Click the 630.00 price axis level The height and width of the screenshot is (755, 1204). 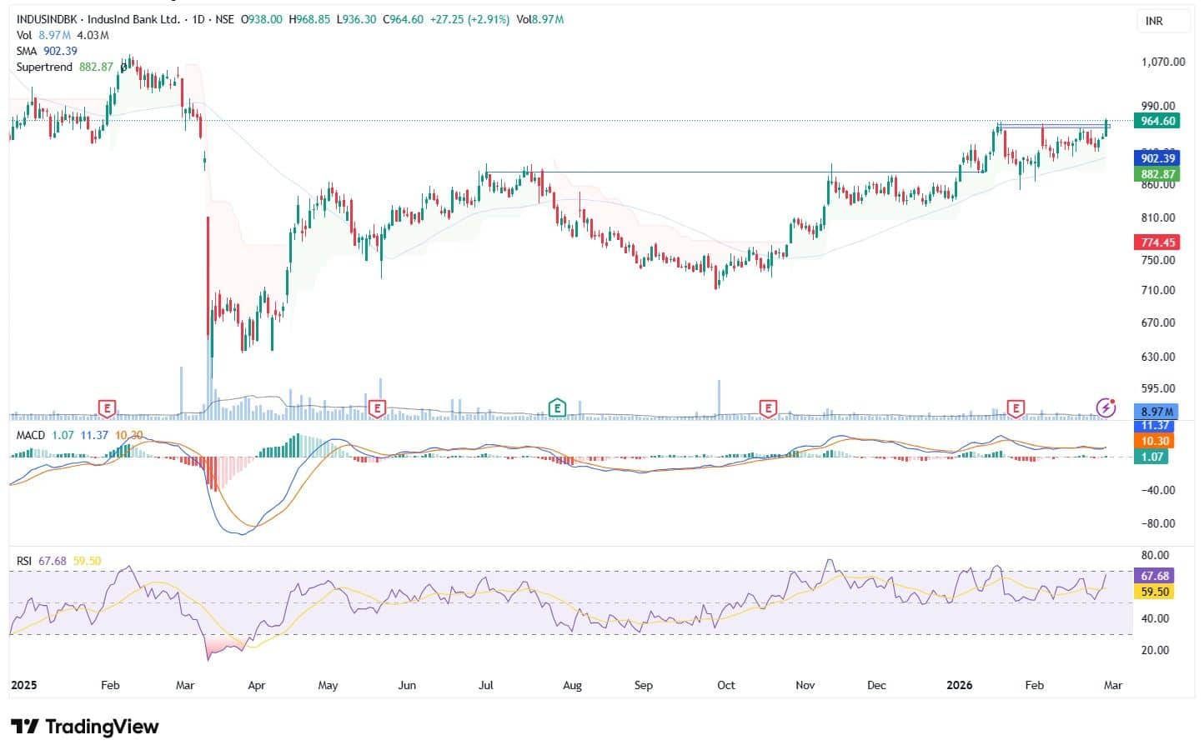[x=1158, y=357]
